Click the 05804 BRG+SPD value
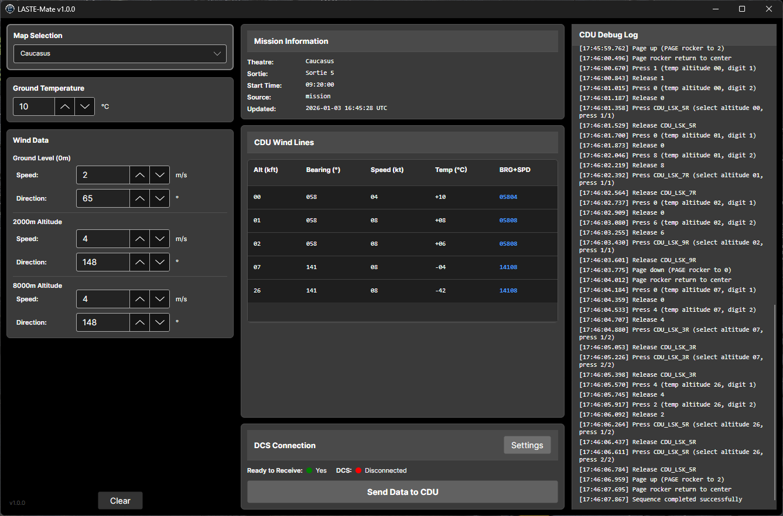 [x=508, y=197]
